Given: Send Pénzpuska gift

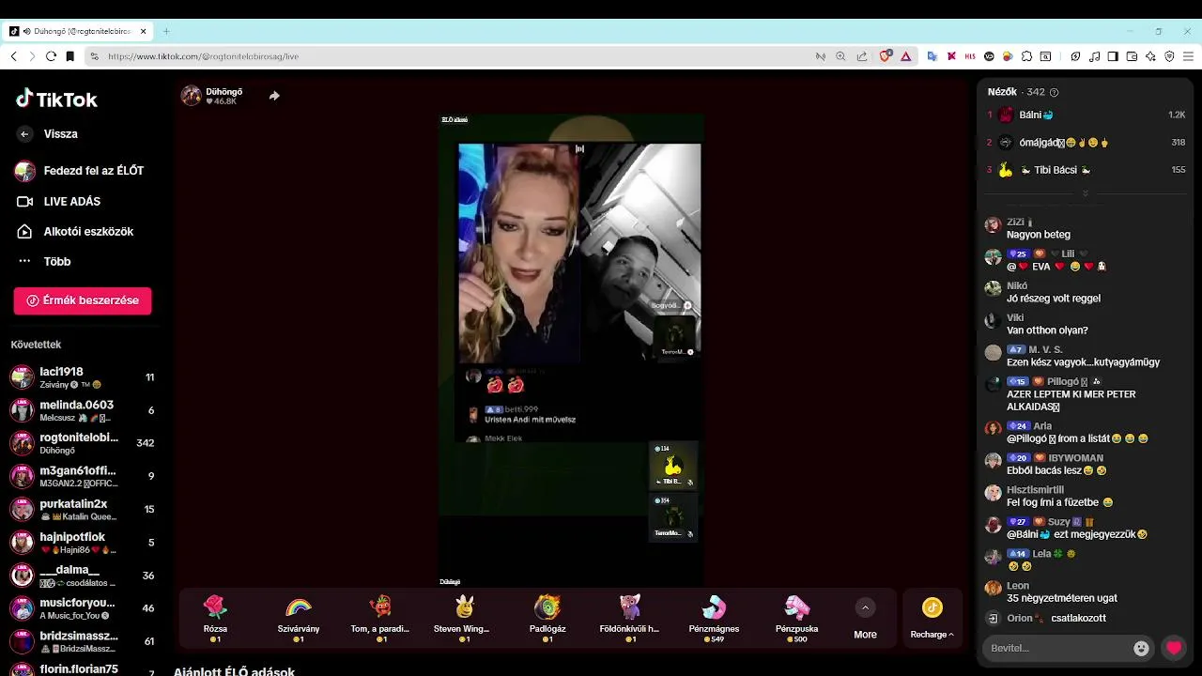Looking at the screenshot, I should coord(797,618).
